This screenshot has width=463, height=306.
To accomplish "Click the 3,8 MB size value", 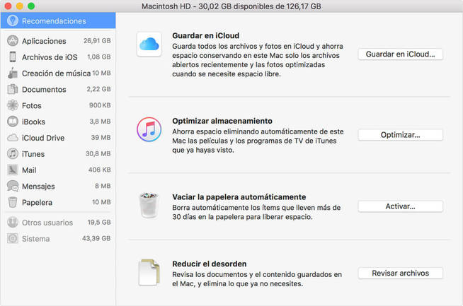I will pos(100,122).
